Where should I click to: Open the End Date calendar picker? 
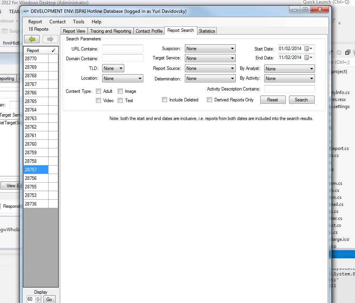point(309,57)
